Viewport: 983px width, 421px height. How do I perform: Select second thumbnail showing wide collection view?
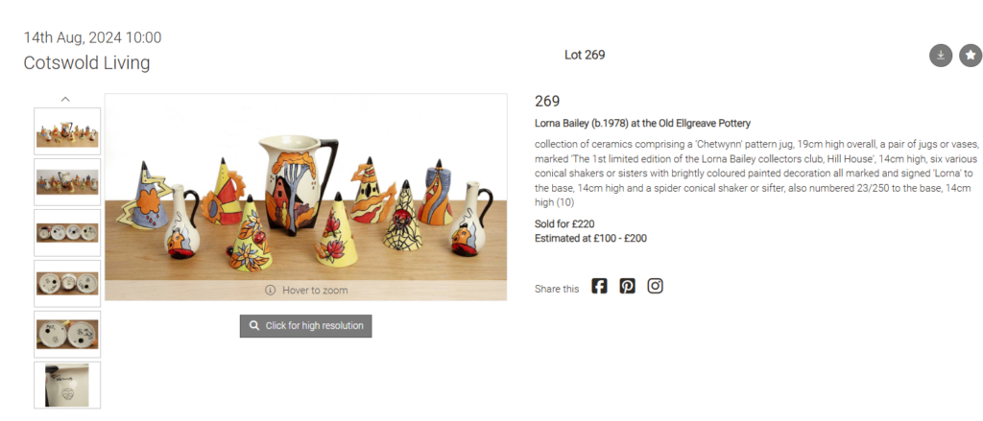pyautogui.click(x=67, y=181)
